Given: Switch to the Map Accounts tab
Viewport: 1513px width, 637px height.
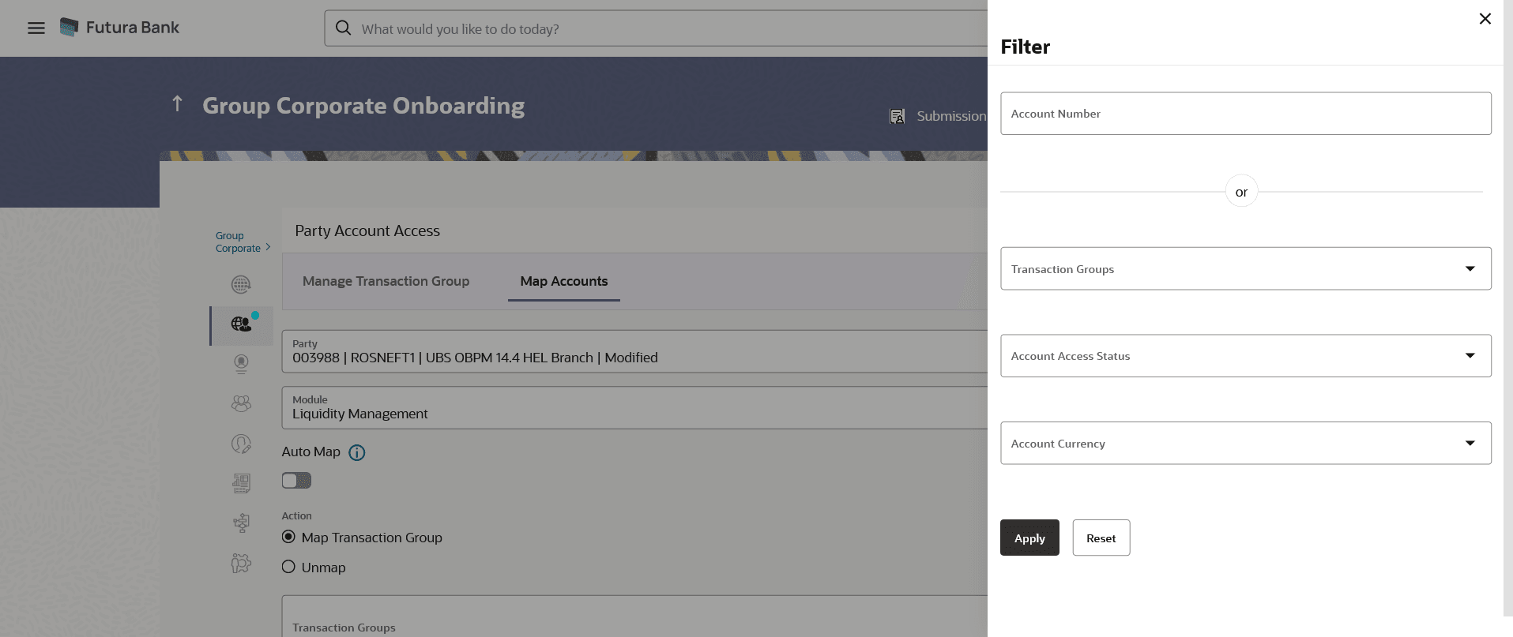Looking at the screenshot, I should click(x=564, y=281).
